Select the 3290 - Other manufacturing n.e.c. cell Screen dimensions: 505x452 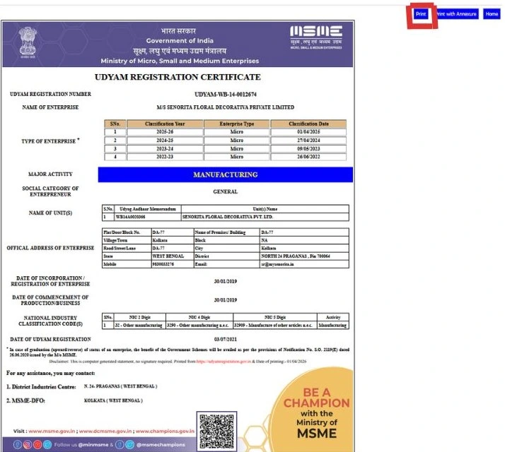[x=199, y=326]
